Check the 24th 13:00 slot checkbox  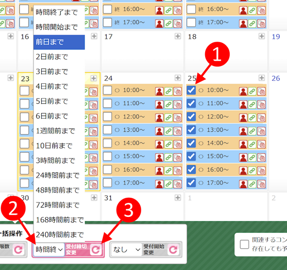(x=108, y=130)
